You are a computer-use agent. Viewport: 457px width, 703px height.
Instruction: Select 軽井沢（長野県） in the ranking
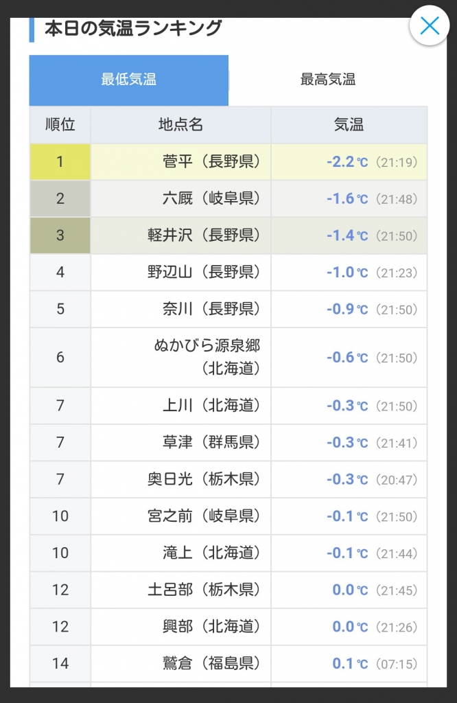pyautogui.click(x=204, y=235)
